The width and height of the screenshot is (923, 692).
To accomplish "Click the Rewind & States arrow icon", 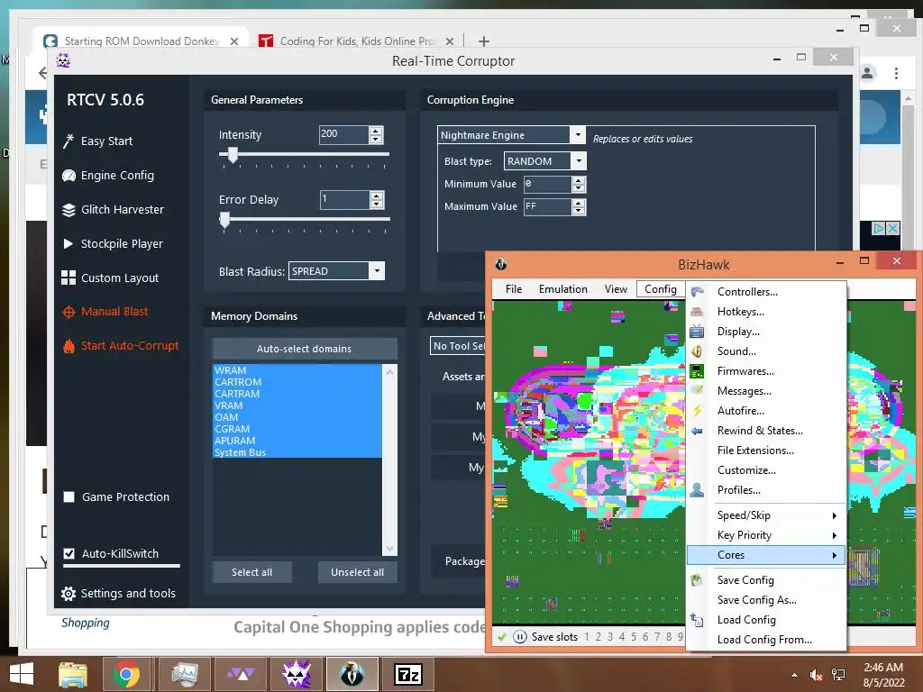I will click(x=697, y=431).
